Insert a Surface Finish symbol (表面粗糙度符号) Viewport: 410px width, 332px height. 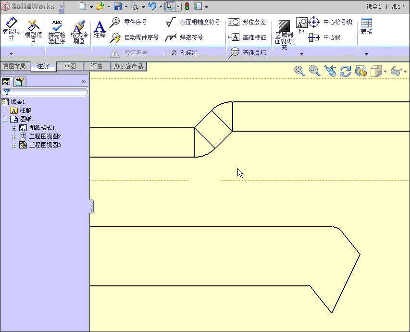point(193,22)
